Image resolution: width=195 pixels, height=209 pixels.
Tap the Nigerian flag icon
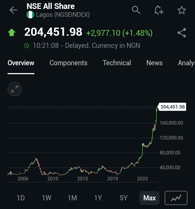[30, 15]
